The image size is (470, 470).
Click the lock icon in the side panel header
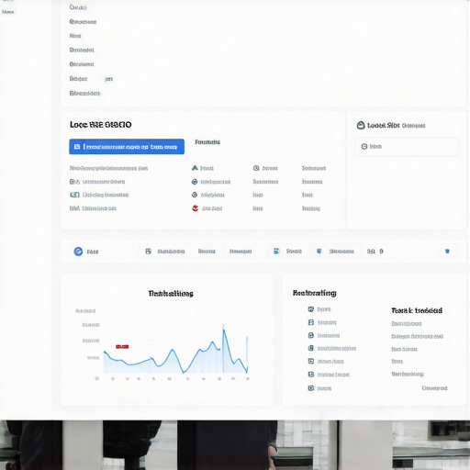point(361,125)
